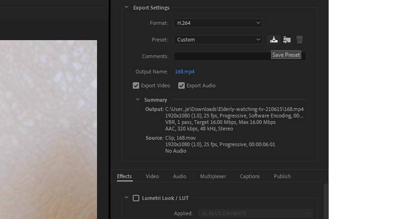Select the Effects tab
The image size is (405, 219).
124,176
